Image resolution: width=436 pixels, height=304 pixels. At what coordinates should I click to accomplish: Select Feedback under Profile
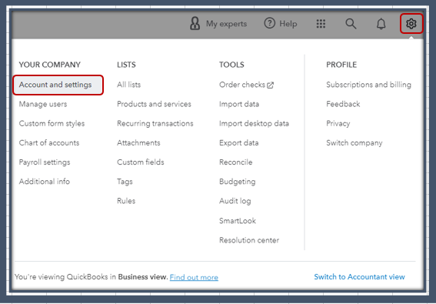click(343, 104)
